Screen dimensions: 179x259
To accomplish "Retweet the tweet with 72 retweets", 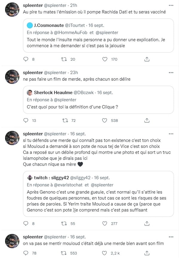I will [65, 120].
